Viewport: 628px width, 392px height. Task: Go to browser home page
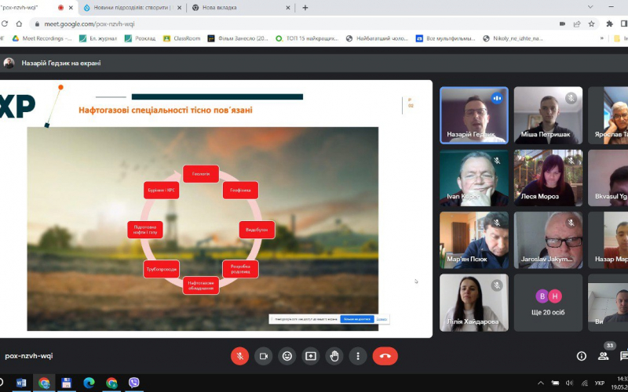tap(19, 24)
